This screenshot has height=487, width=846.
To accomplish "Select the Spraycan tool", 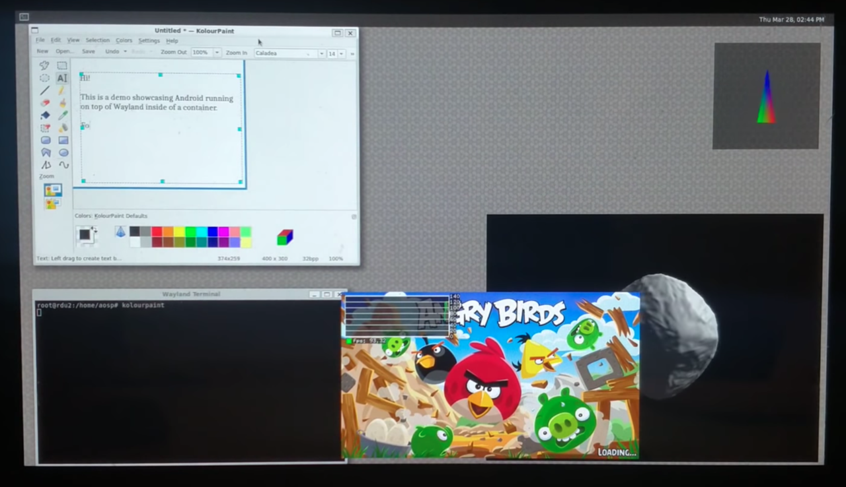I will click(63, 128).
